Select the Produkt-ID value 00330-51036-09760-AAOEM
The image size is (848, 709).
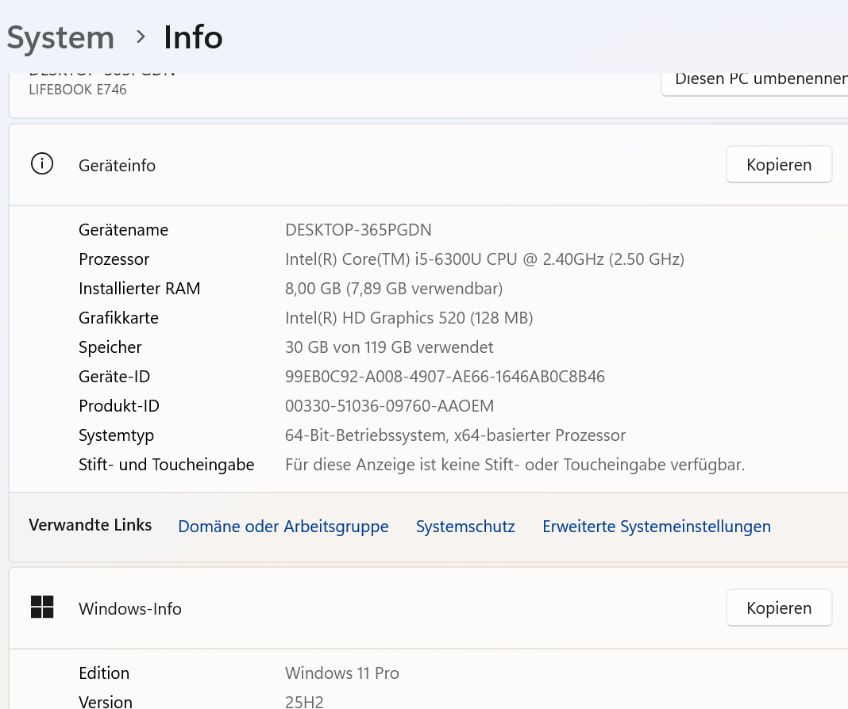389,406
